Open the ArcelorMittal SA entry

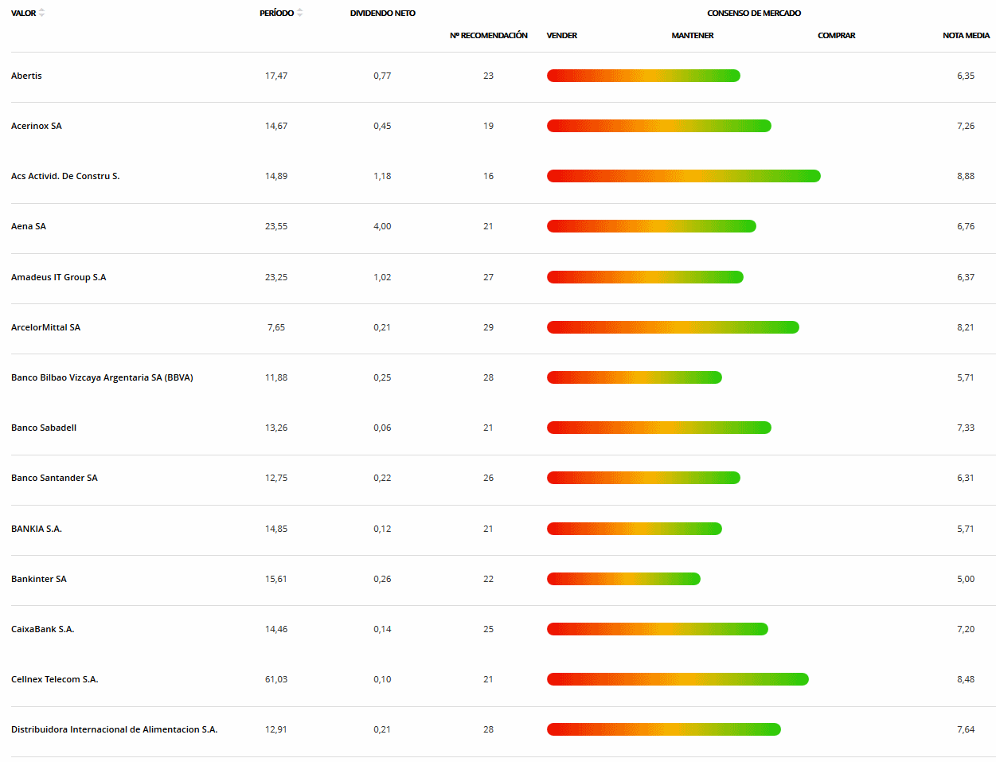(45, 327)
